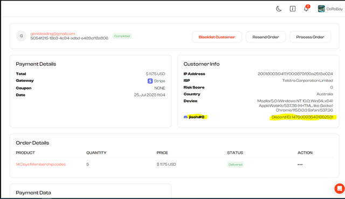Viewport: 345px width, 199px height.
Task: Click the Payment Data heading
Action: (33, 193)
